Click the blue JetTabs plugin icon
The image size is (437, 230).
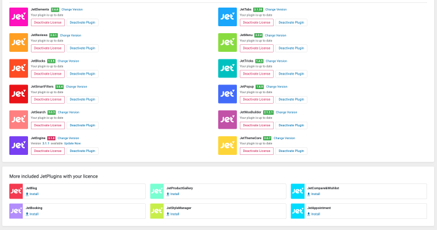coord(228,17)
